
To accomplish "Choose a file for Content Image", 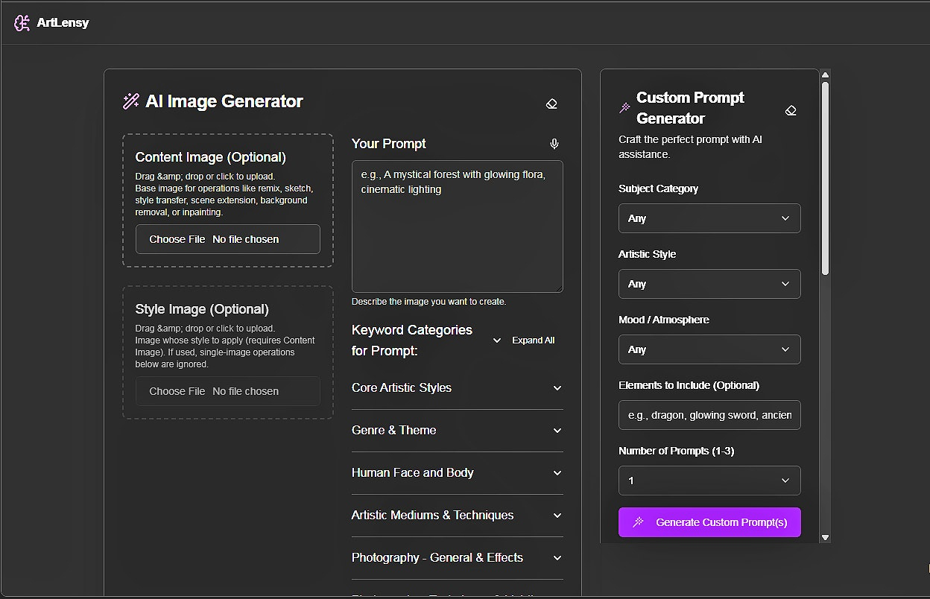I will tap(228, 239).
